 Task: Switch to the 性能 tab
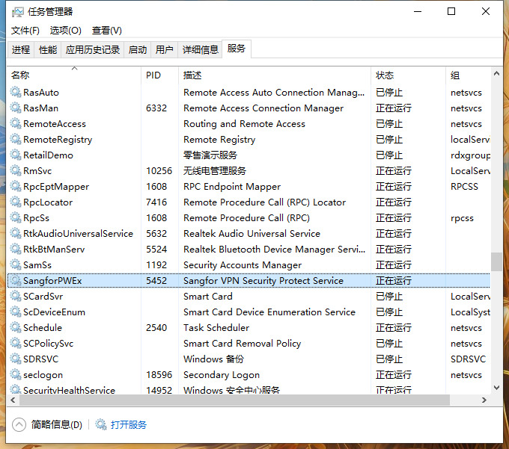(x=48, y=50)
